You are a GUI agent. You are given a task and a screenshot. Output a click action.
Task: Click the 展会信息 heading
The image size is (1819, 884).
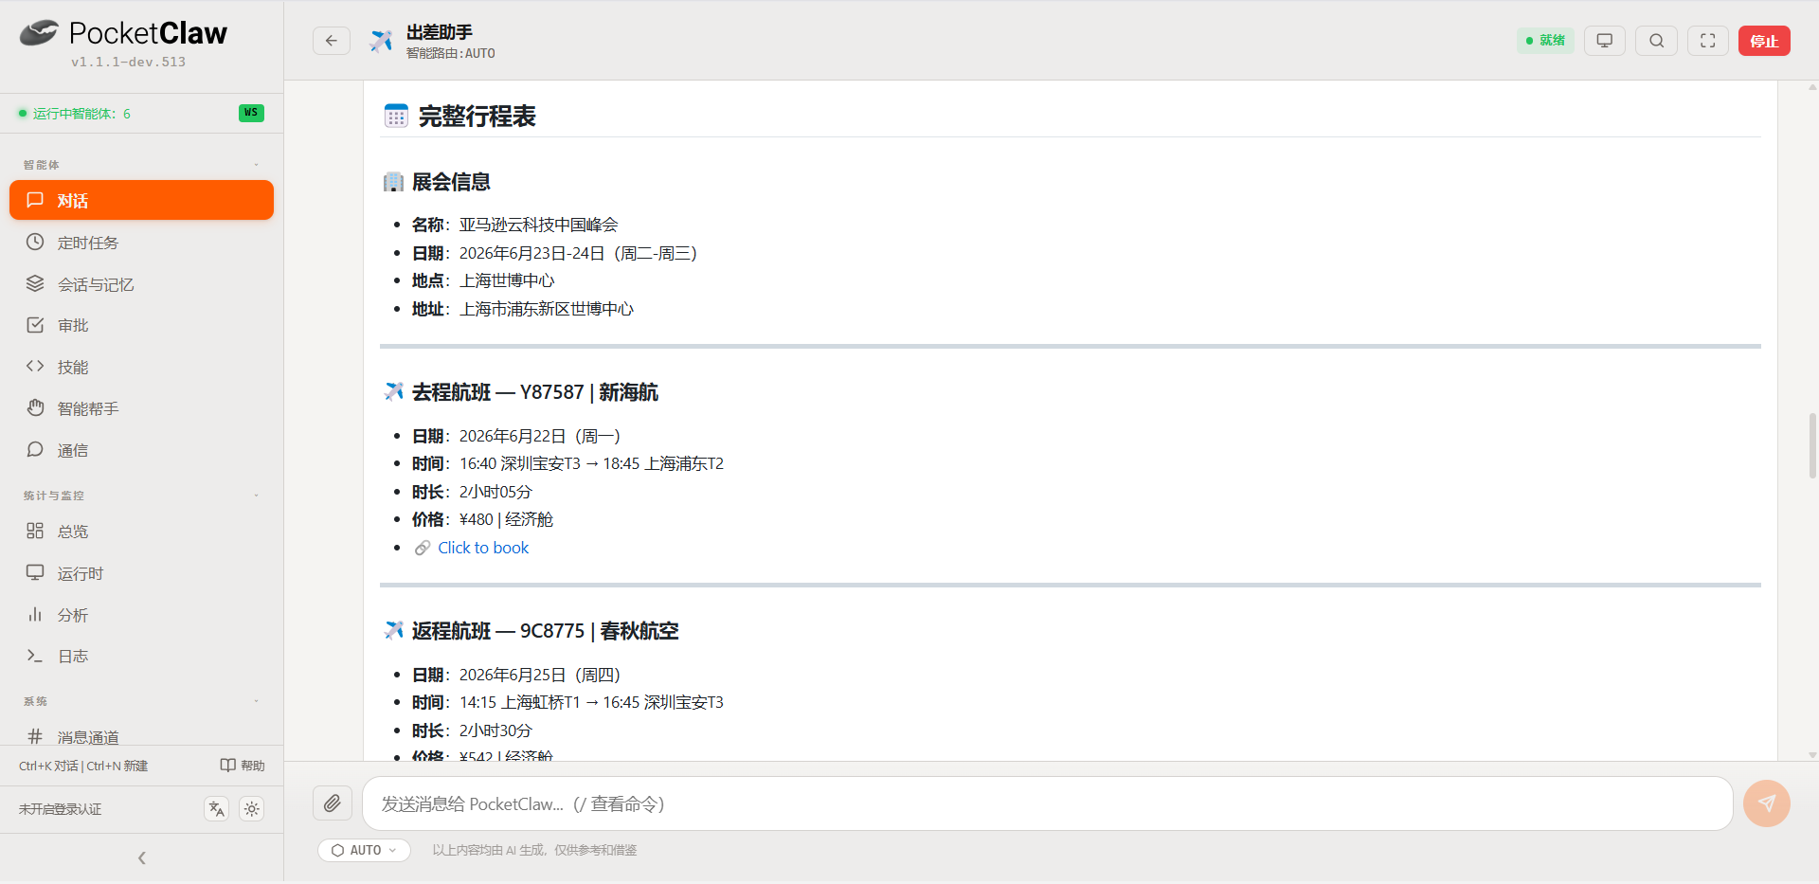coord(451,182)
